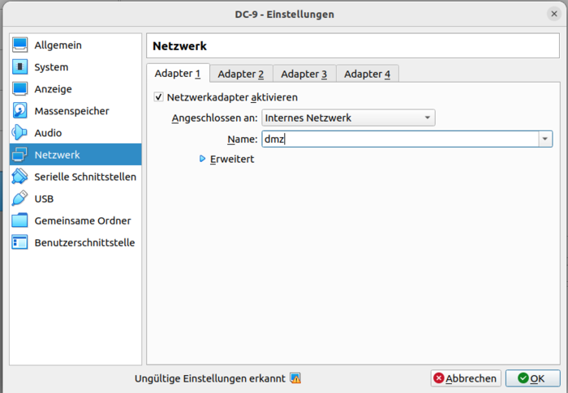Confirm settings with the OK button
The width and height of the screenshot is (568, 393).
532,378
